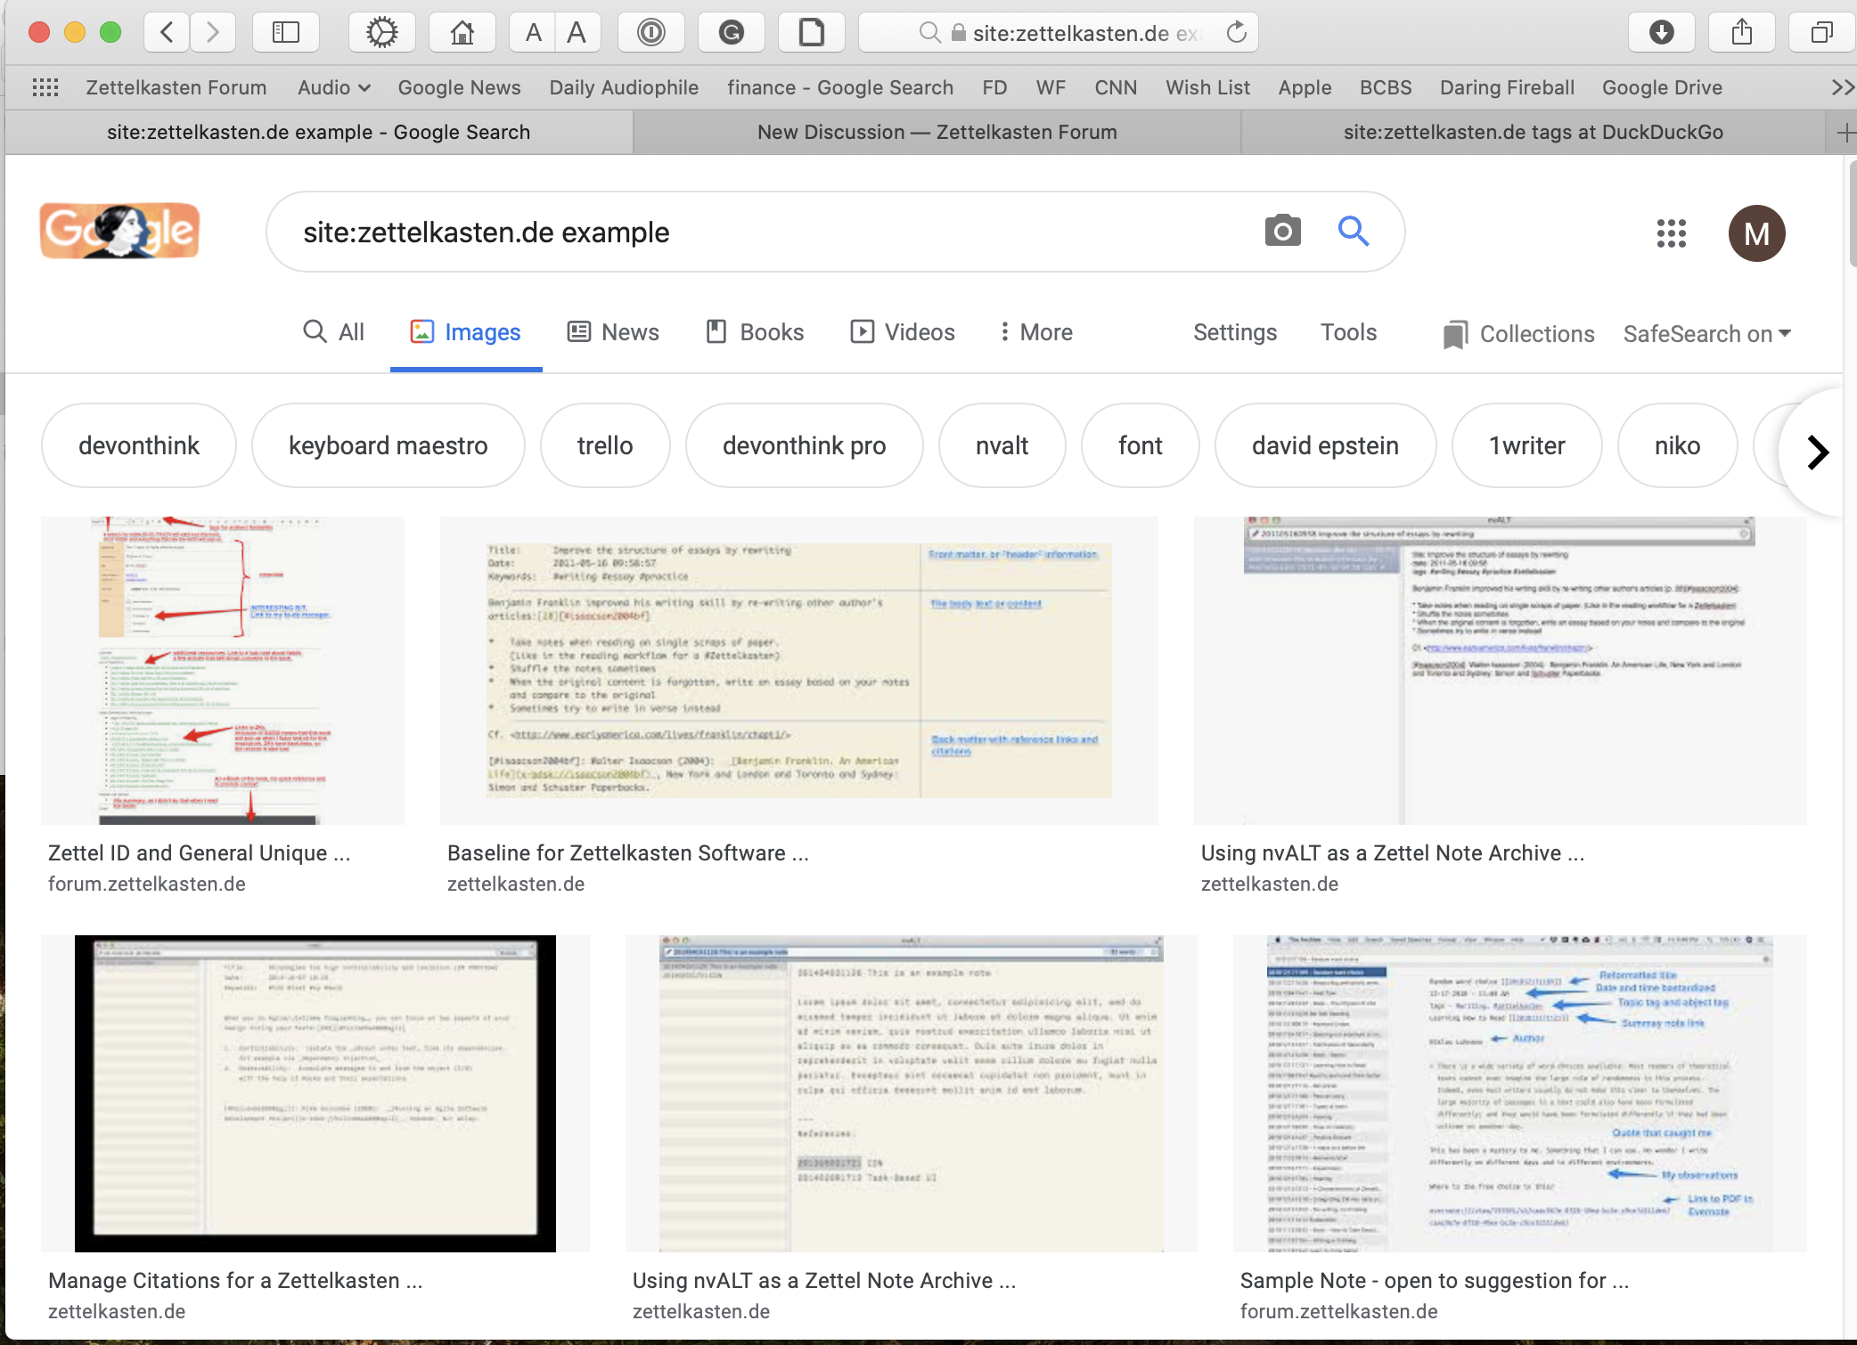Go forward with the Safari forward arrow

[212, 33]
